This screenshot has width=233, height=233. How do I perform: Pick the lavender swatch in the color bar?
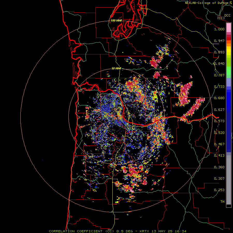point(229,82)
